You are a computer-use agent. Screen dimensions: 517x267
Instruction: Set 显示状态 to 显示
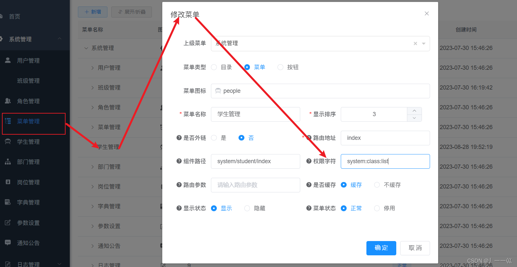[222, 208]
